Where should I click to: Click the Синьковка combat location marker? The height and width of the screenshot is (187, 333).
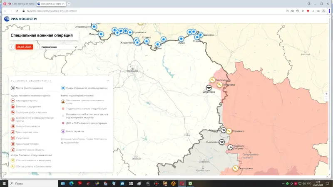coord(209,88)
